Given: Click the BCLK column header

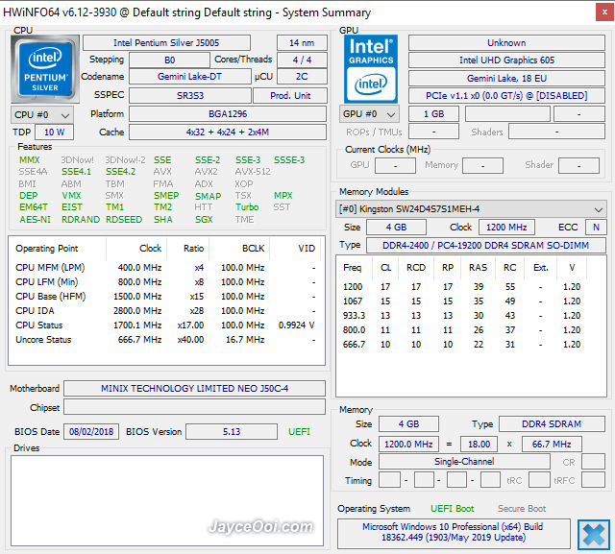Looking at the screenshot, I should (x=239, y=249).
